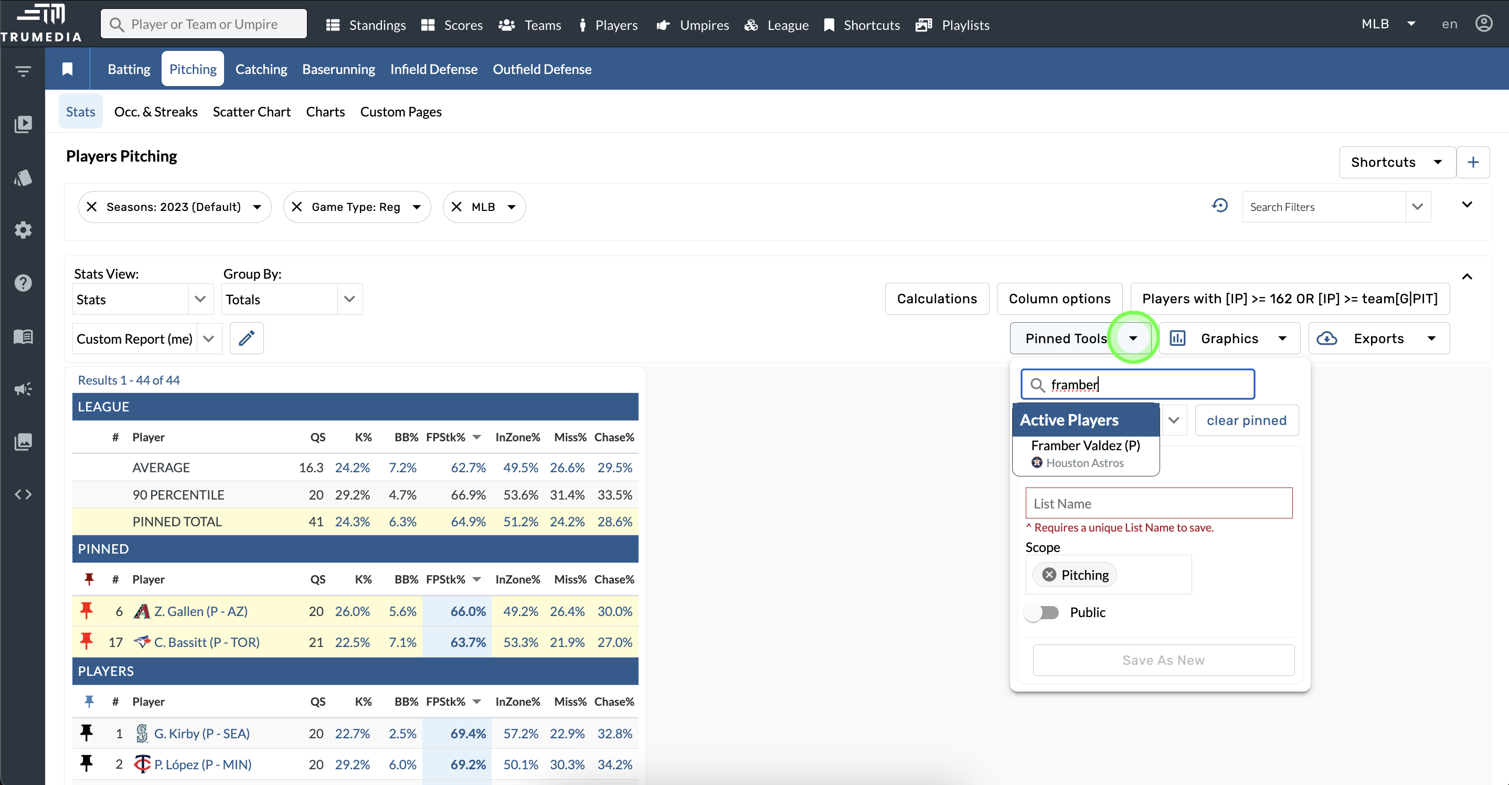Click the List Name input field
Viewport: 1509px width, 785px height.
point(1158,503)
